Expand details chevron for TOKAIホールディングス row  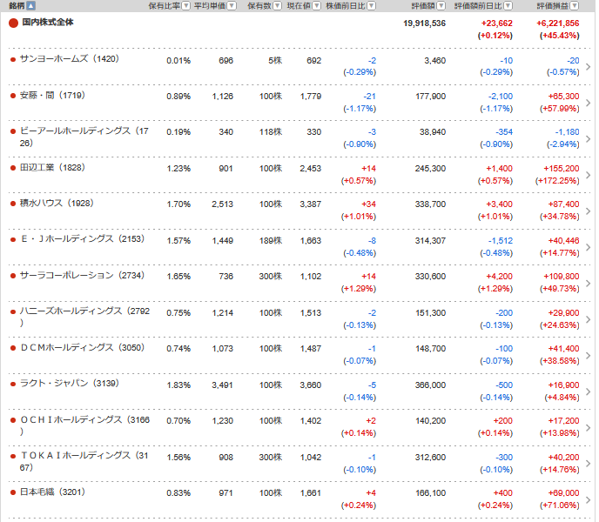589,464
